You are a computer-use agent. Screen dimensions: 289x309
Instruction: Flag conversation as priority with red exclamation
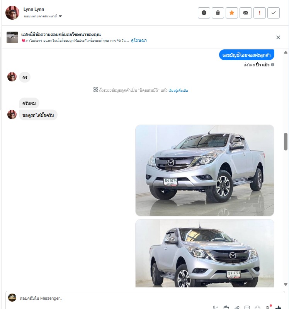coord(259,13)
